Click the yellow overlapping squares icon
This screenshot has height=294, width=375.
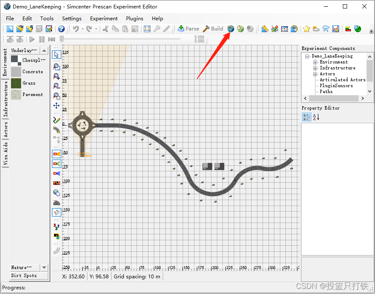point(57,236)
